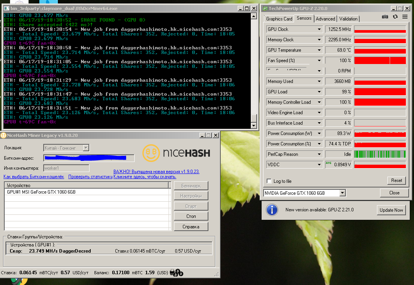Switch to the Graphics Card tab
Image resolution: width=414 pixels, height=285 pixels.
[279, 19]
